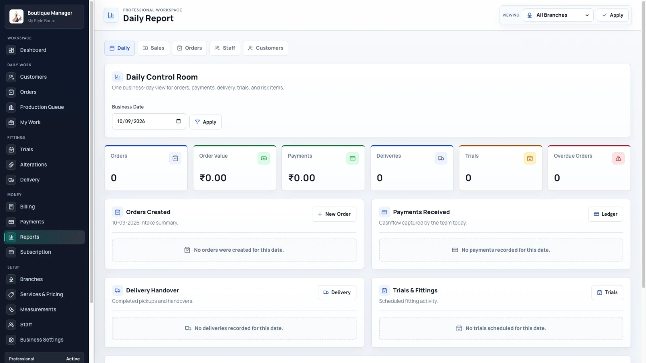Click the Reports chart icon in sidebar

point(11,237)
